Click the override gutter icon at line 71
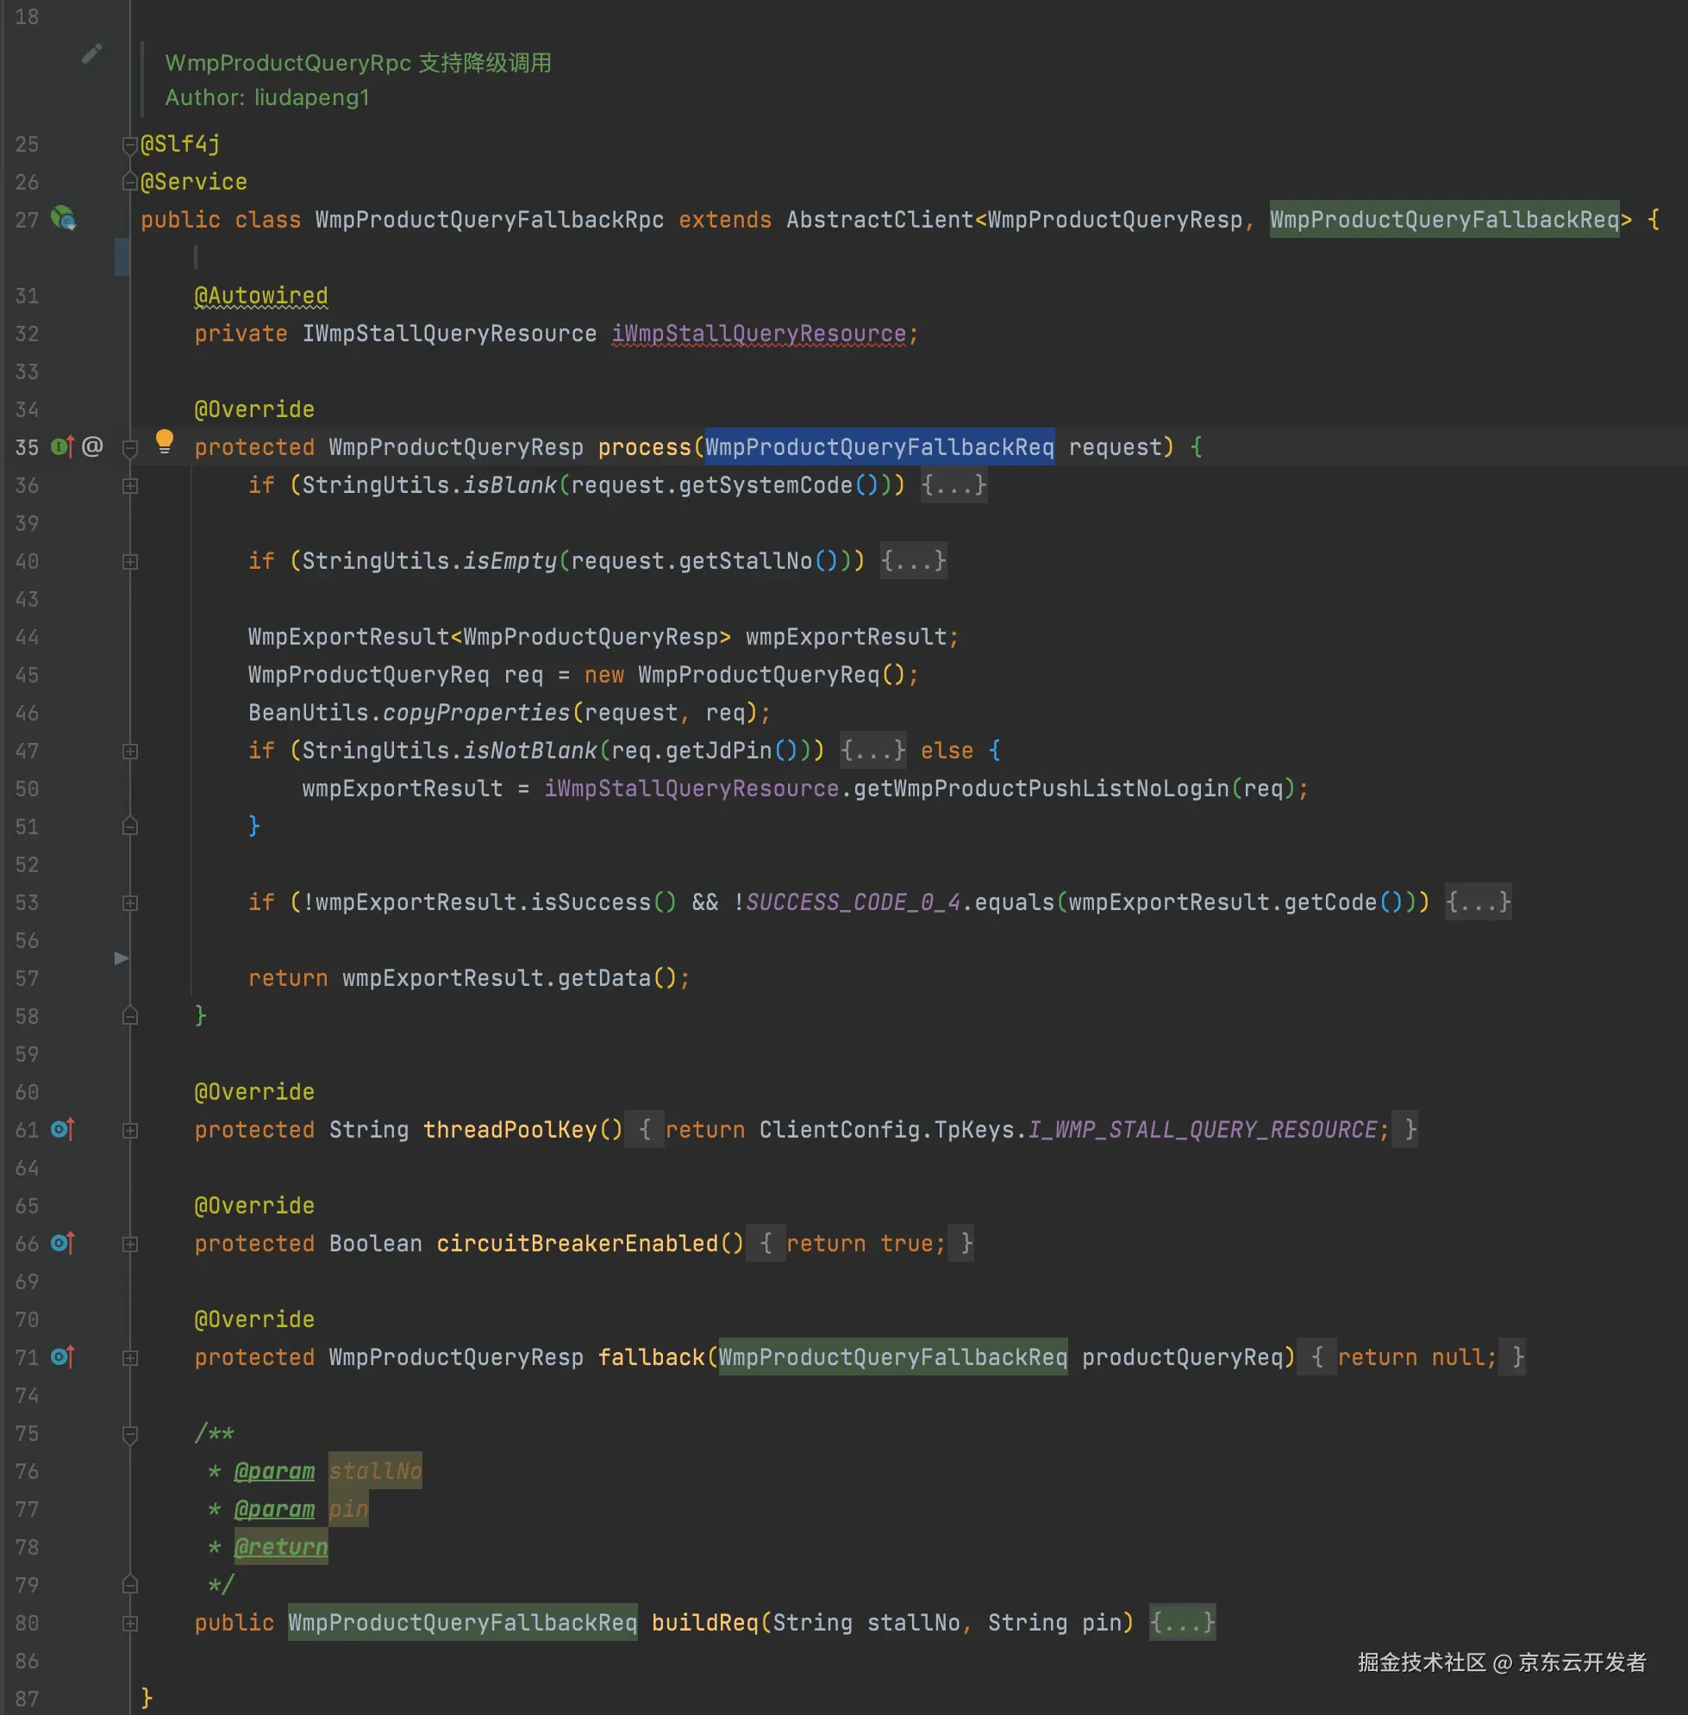 coord(62,1357)
